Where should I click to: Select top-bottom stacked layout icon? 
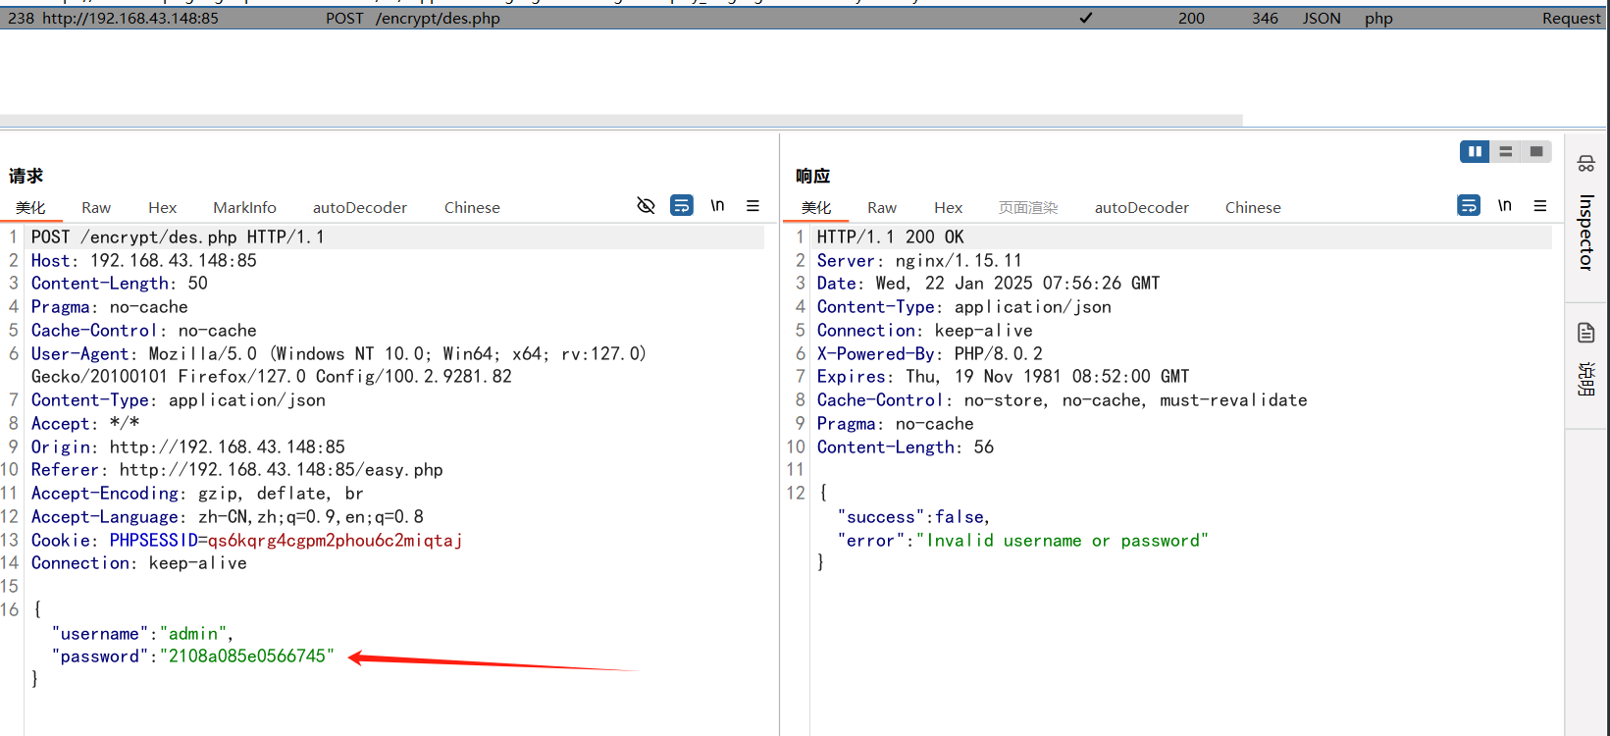[x=1505, y=151]
